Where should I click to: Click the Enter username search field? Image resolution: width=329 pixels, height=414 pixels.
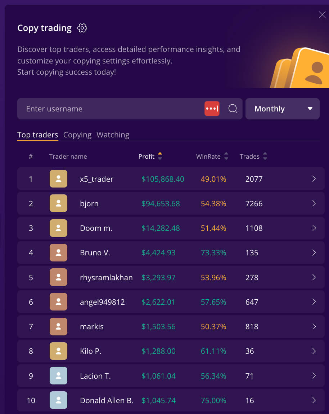tap(112, 109)
